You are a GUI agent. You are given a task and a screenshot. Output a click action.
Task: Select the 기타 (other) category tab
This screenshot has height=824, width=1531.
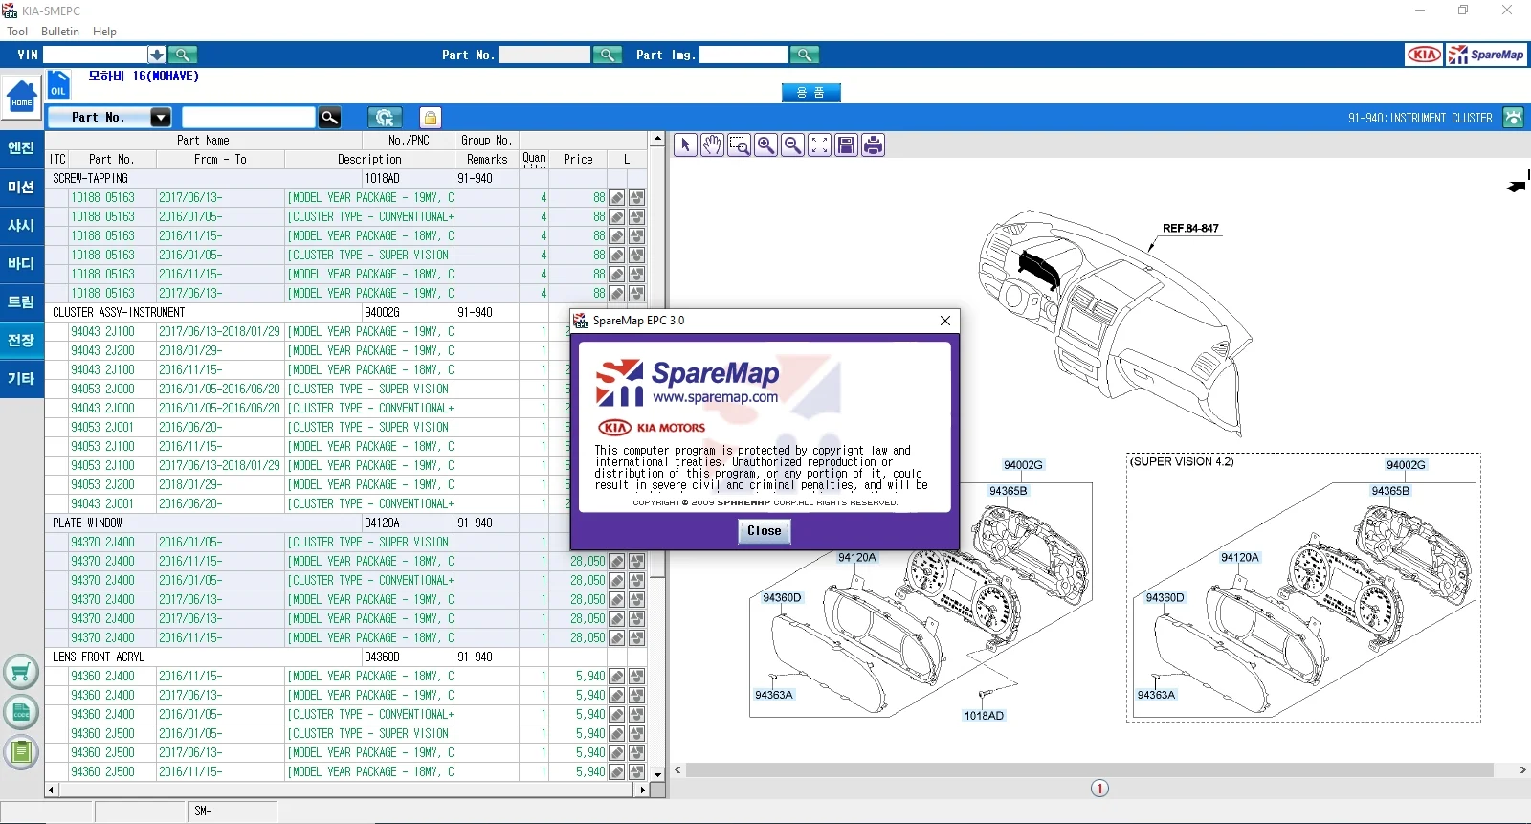click(x=21, y=378)
